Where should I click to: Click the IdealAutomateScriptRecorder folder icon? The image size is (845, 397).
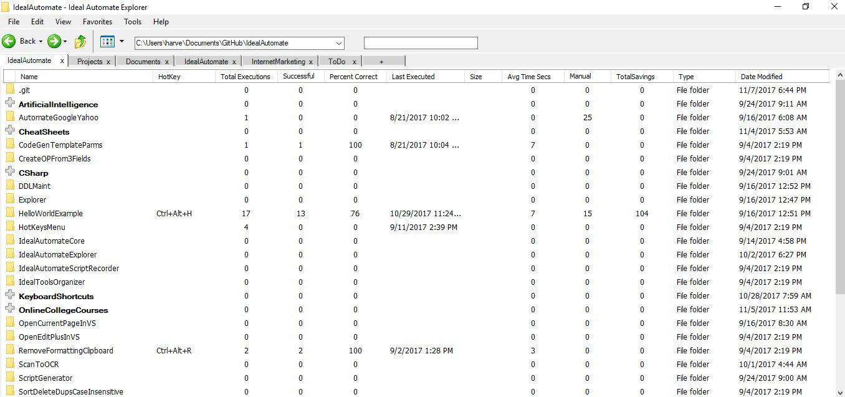pyautogui.click(x=10, y=268)
